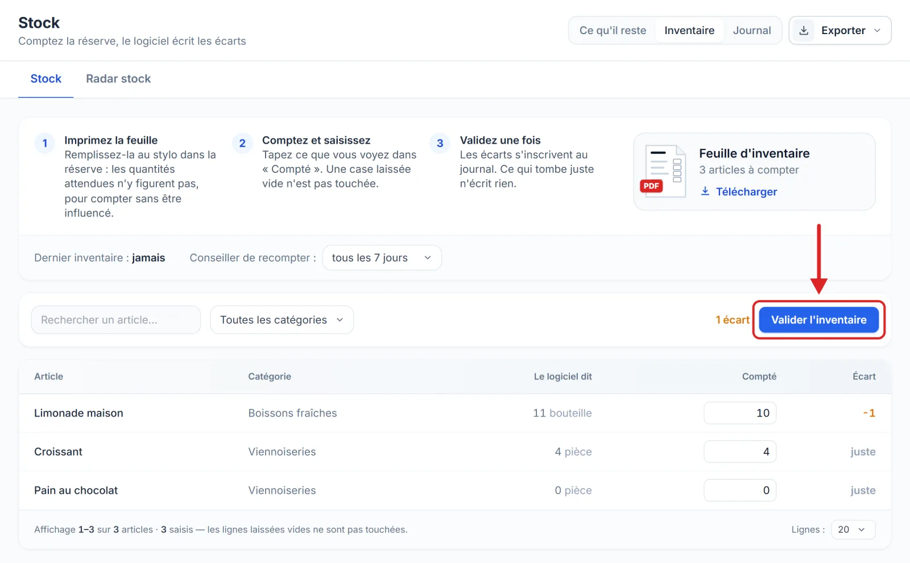Click the Catégorie column header

270,376
